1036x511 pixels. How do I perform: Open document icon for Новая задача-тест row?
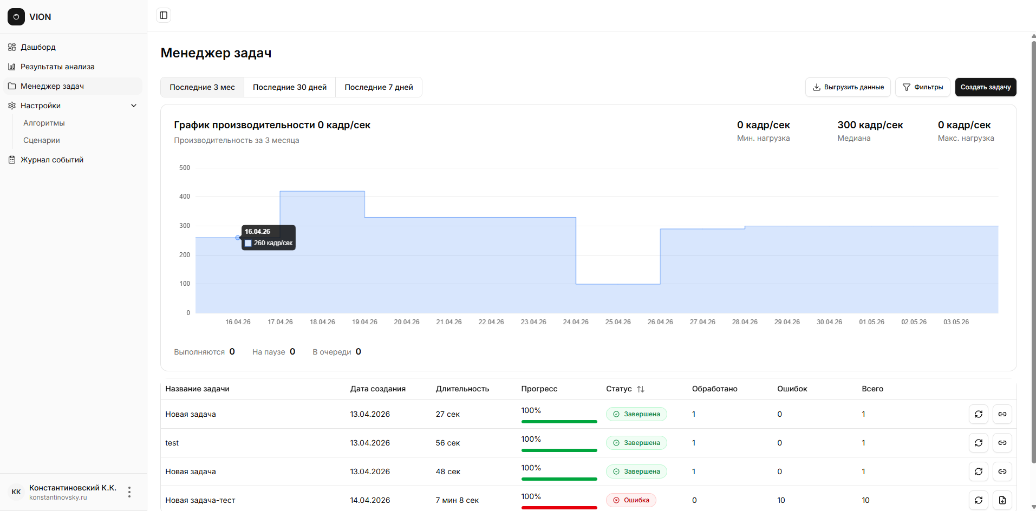point(1002,500)
